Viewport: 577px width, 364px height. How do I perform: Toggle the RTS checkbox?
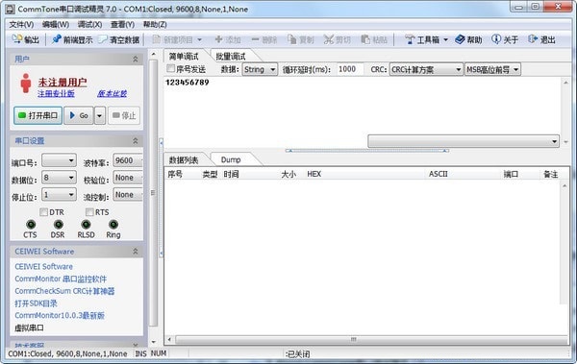click(x=89, y=212)
